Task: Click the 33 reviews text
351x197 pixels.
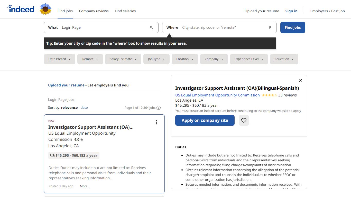Action: pyautogui.click(x=288, y=95)
